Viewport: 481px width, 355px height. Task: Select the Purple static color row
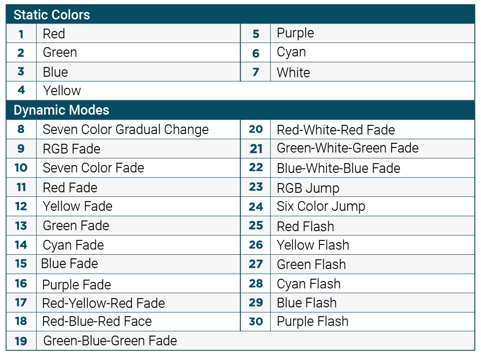295,33
